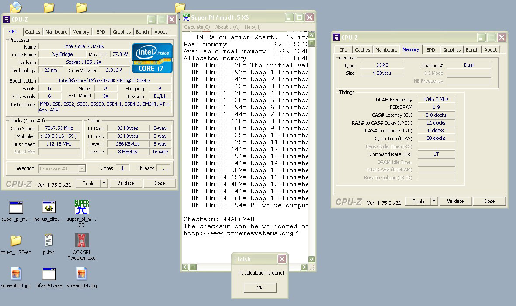Select the screen000.jpg image file
516x306 pixels.
[16, 274]
